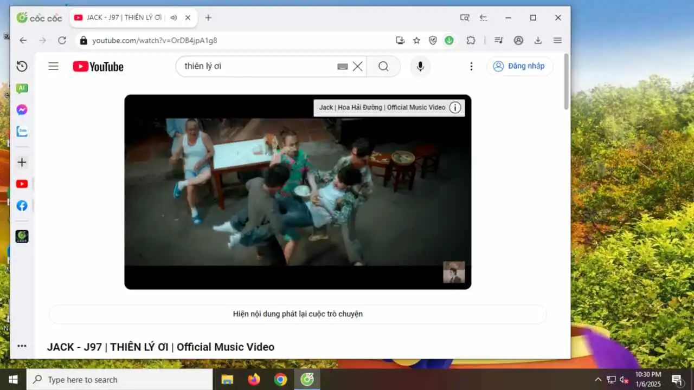Bookmark this page with the star
Screen dimensions: 694x390
pos(416,40)
